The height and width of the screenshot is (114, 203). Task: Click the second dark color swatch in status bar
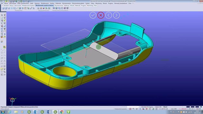click(x=193, y=107)
